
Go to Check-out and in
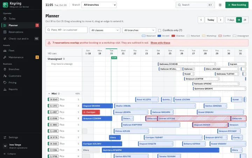[21, 39]
